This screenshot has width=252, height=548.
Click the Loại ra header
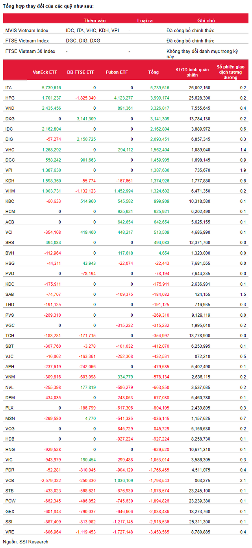[x=145, y=20]
